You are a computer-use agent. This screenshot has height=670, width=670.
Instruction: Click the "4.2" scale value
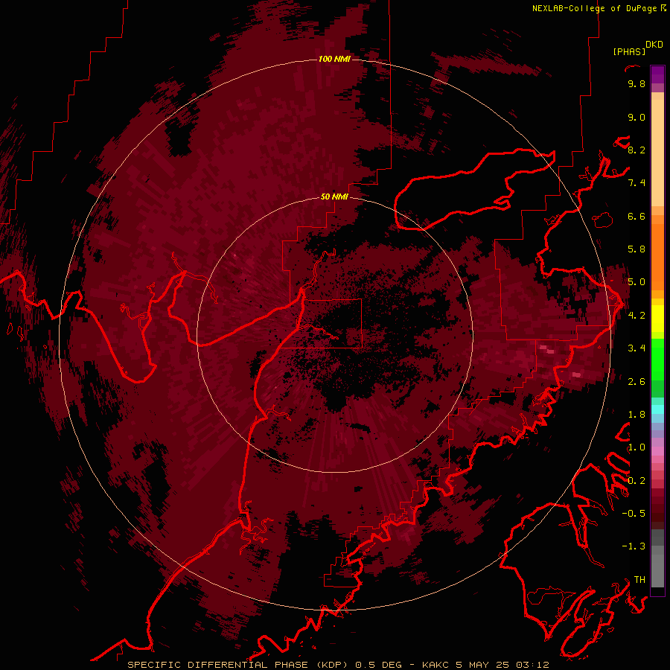coord(636,316)
